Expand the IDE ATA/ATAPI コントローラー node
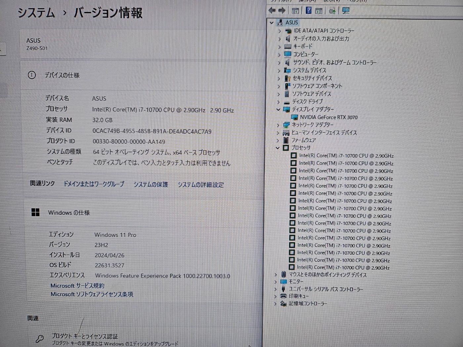 pos(279,31)
